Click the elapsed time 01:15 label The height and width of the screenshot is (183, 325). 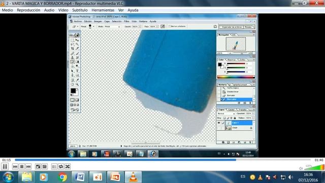[7, 160]
